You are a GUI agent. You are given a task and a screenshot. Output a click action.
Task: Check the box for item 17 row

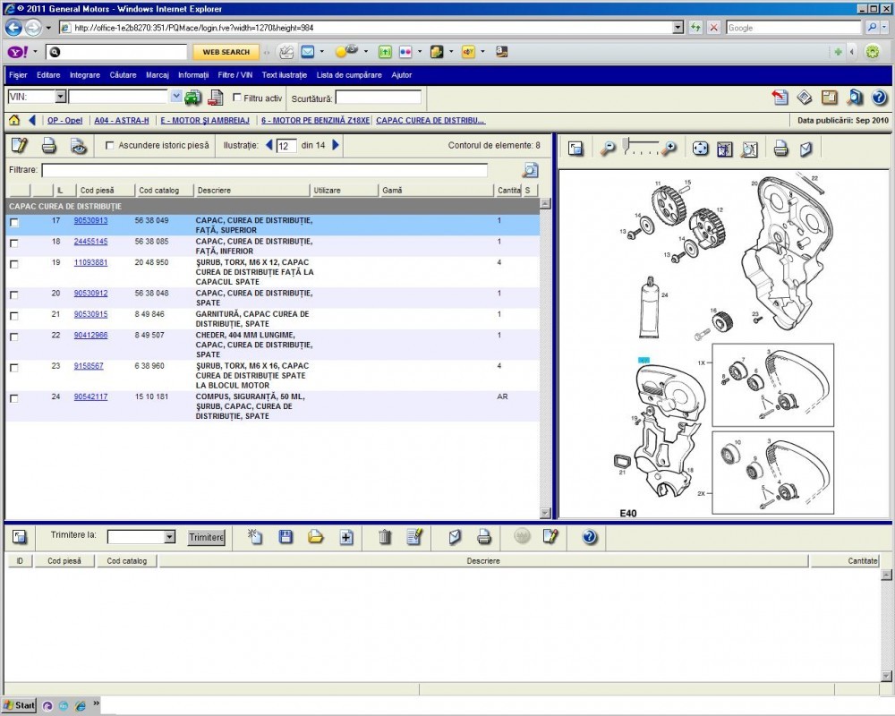[x=14, y=223]
